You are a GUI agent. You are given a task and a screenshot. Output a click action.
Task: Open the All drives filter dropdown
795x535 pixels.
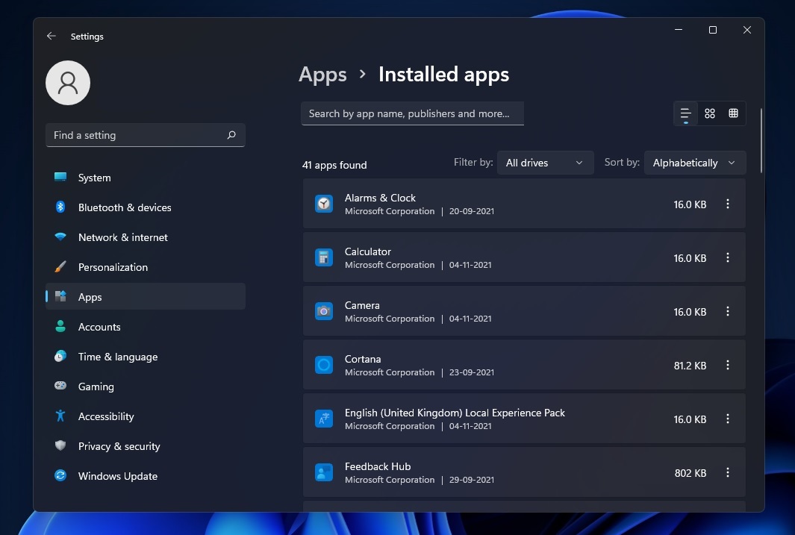pos(545,162)
